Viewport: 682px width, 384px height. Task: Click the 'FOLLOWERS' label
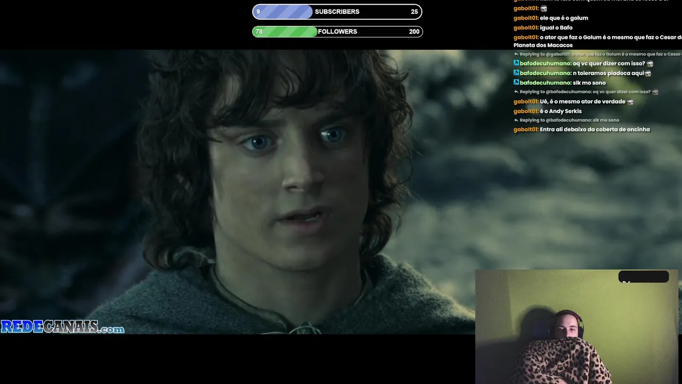pos(337,31)
